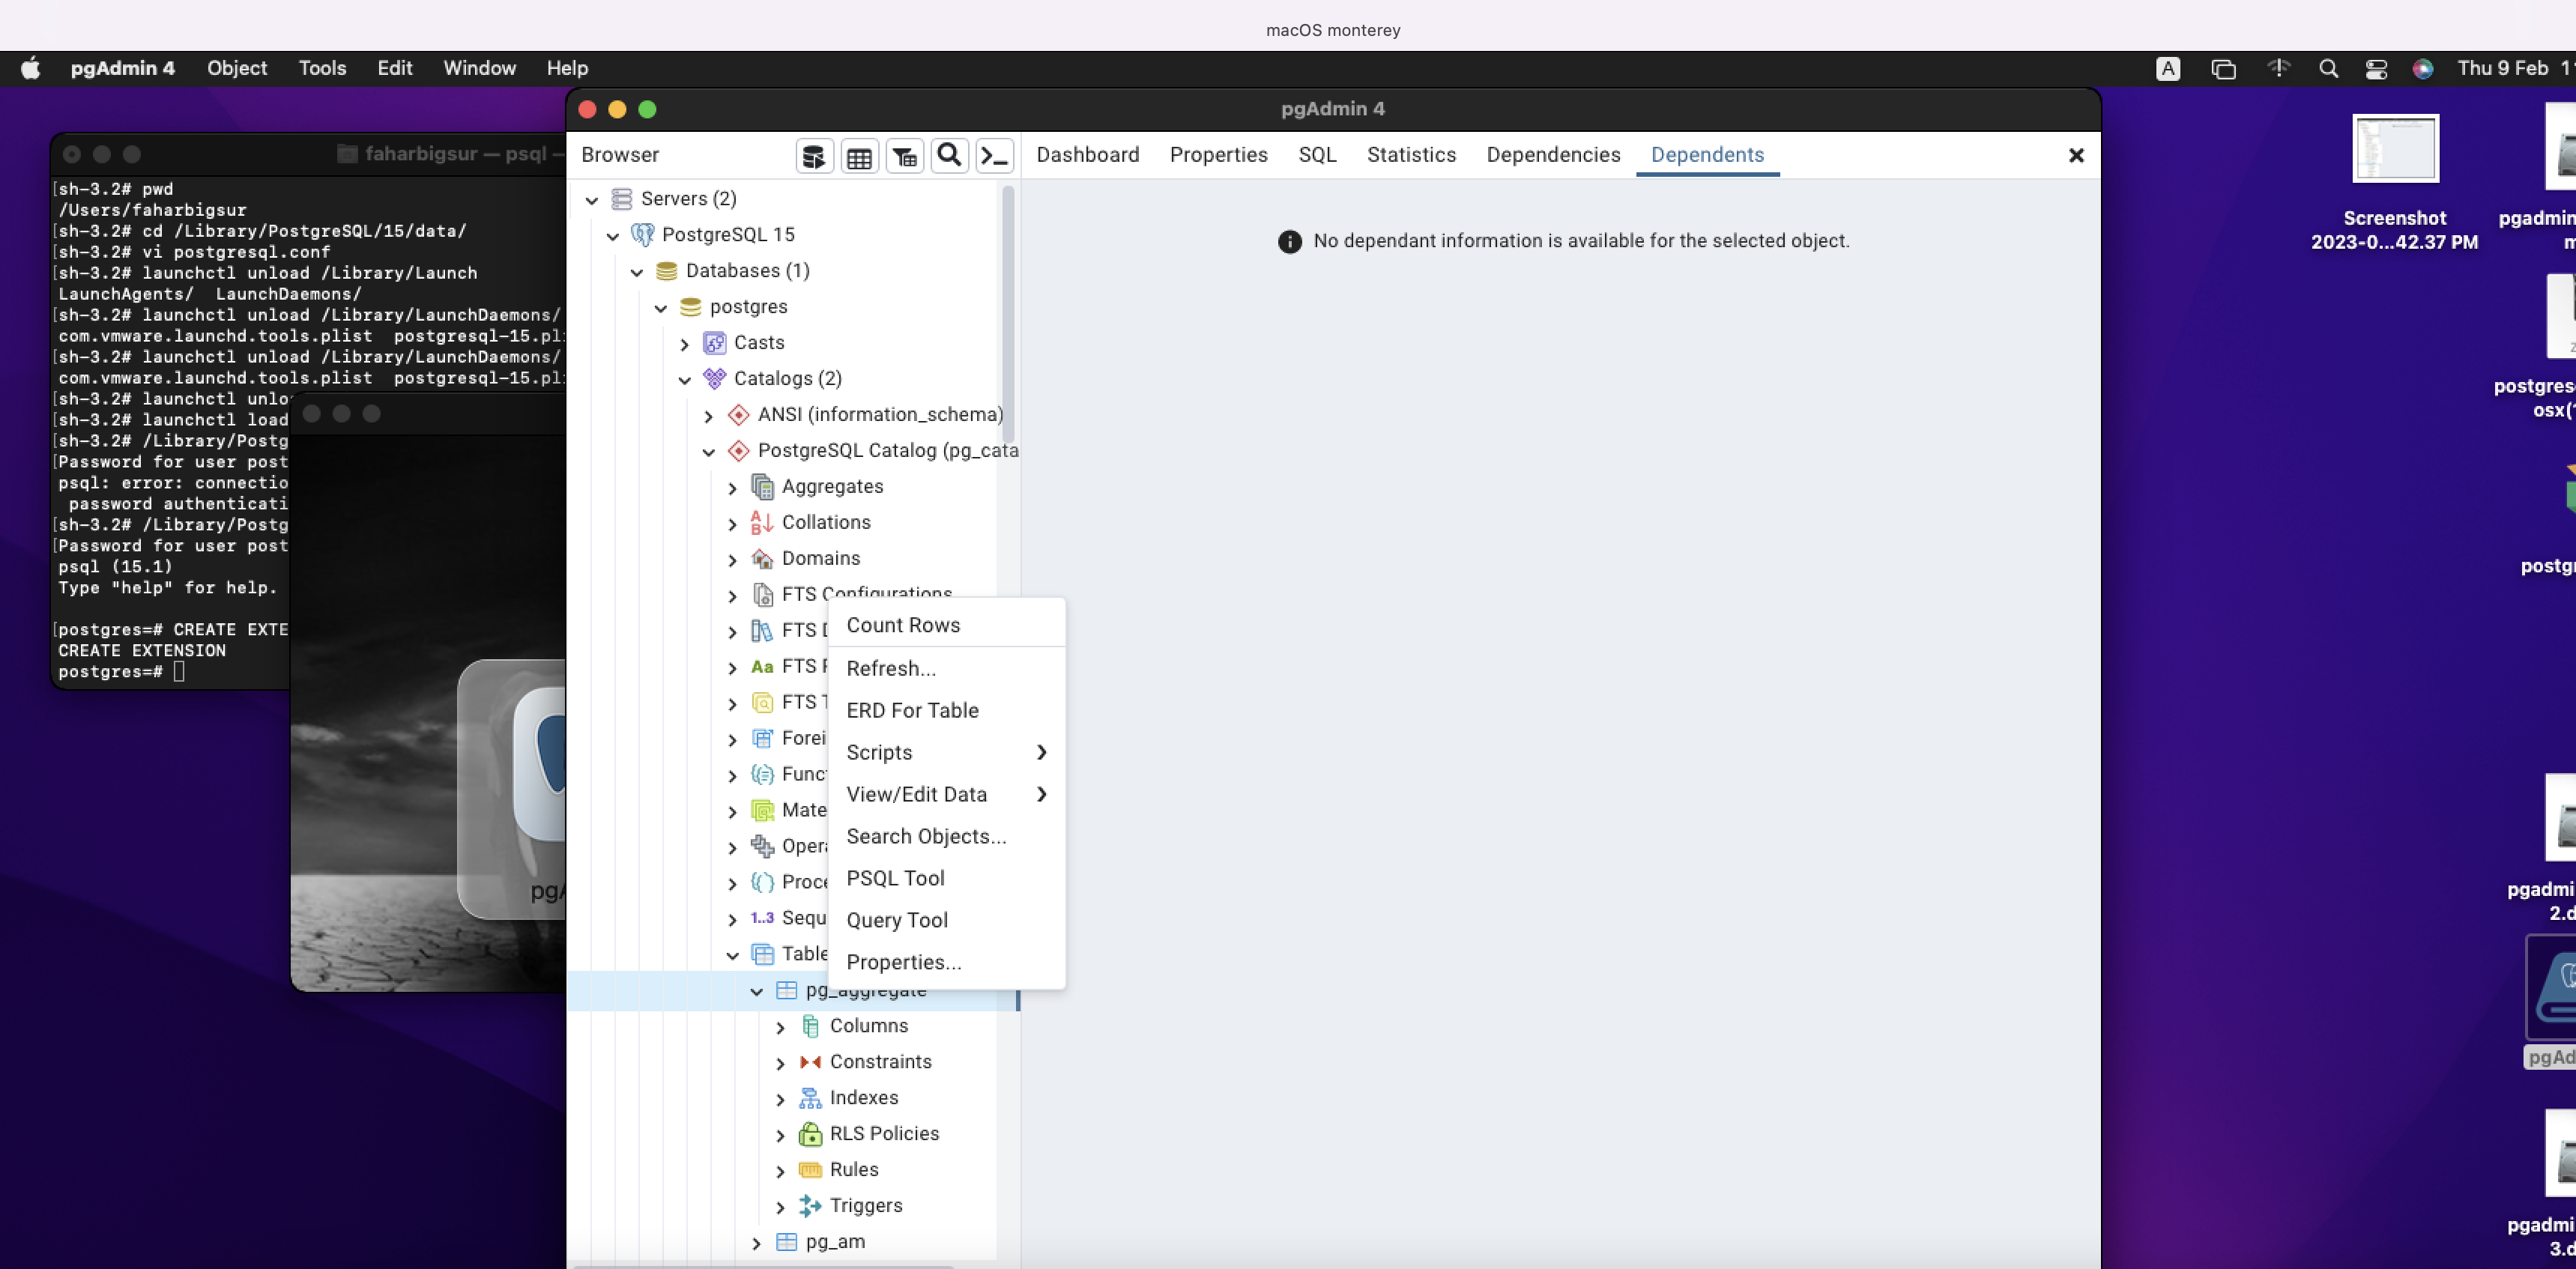
Task: Click the View Data grid toolbar icon
Action: [x=859, y=156]
